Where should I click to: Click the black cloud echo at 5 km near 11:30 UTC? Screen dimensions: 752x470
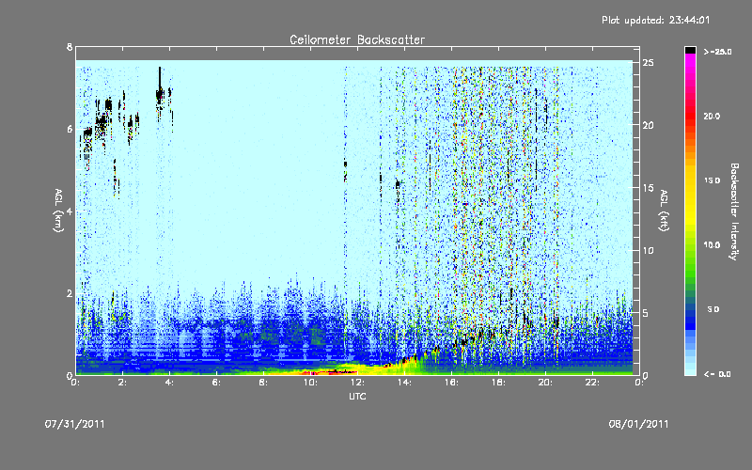pyautogui.click(x=345, y=171)
